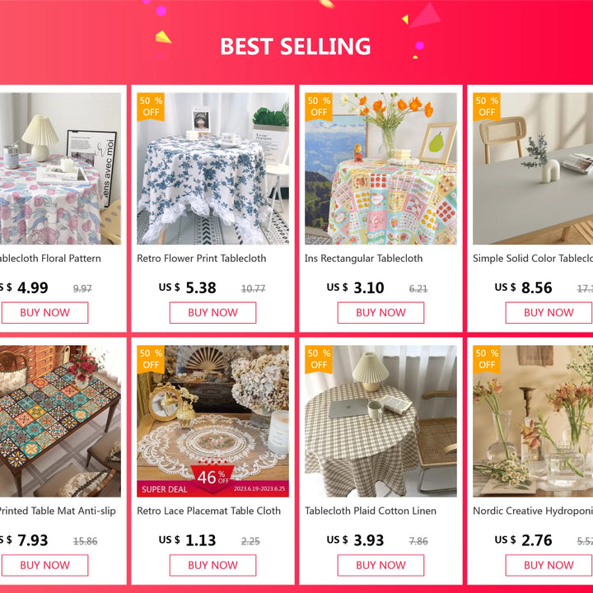Open the colorful Ins Rectangular Tablecloth image
The image size is (593, 593).
click(x=381, y=169)
